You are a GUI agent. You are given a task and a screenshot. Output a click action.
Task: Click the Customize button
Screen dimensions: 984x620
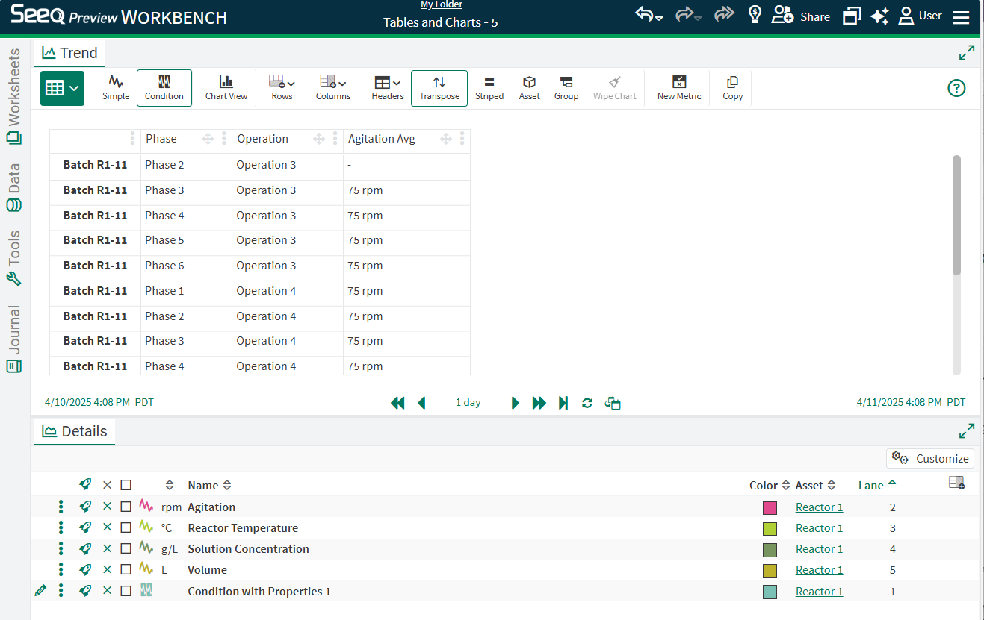pos(930,458)
